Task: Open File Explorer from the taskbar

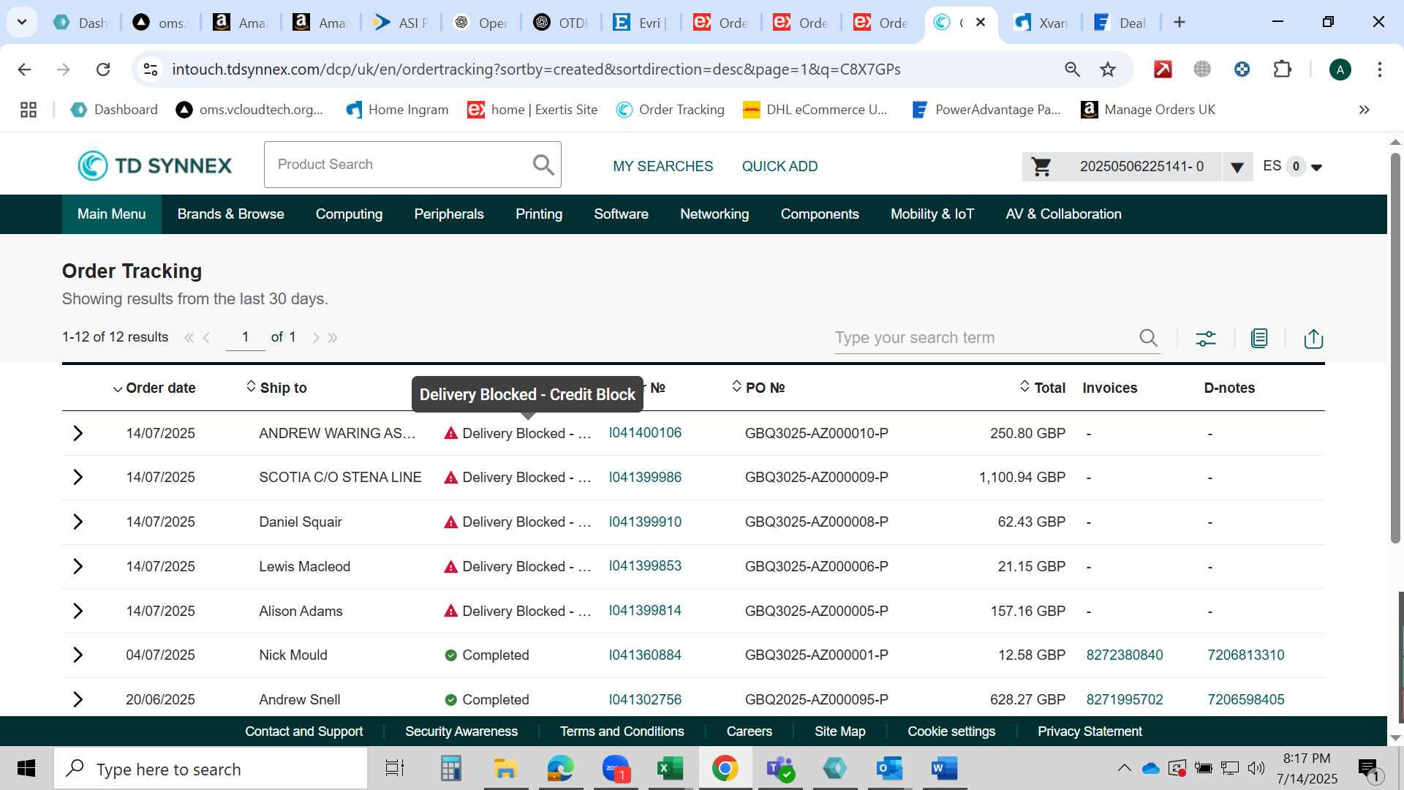Action: click(x=505, y=768)
